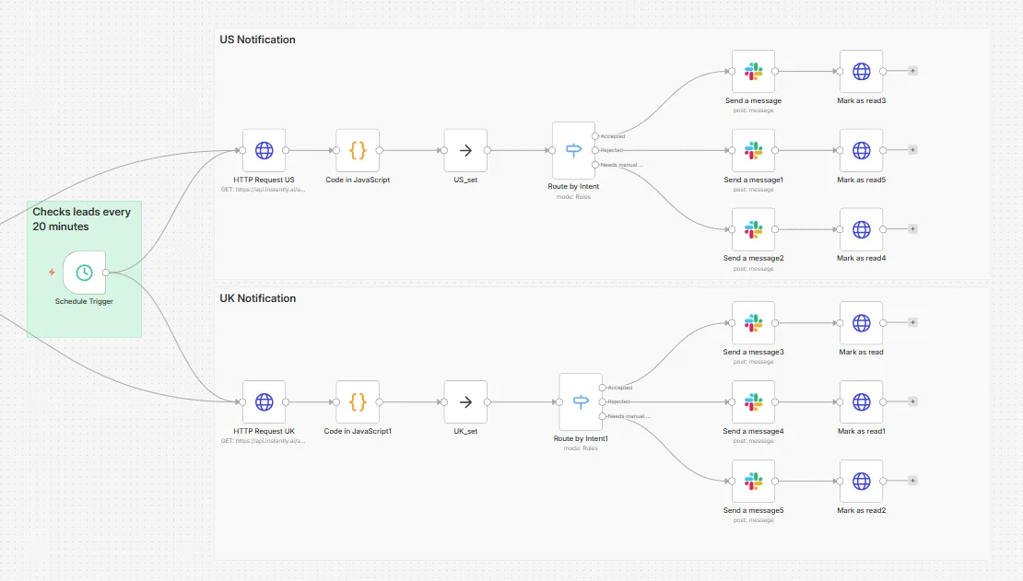
Task: Open the UK_set node icon
Action: tap(465, 401)
